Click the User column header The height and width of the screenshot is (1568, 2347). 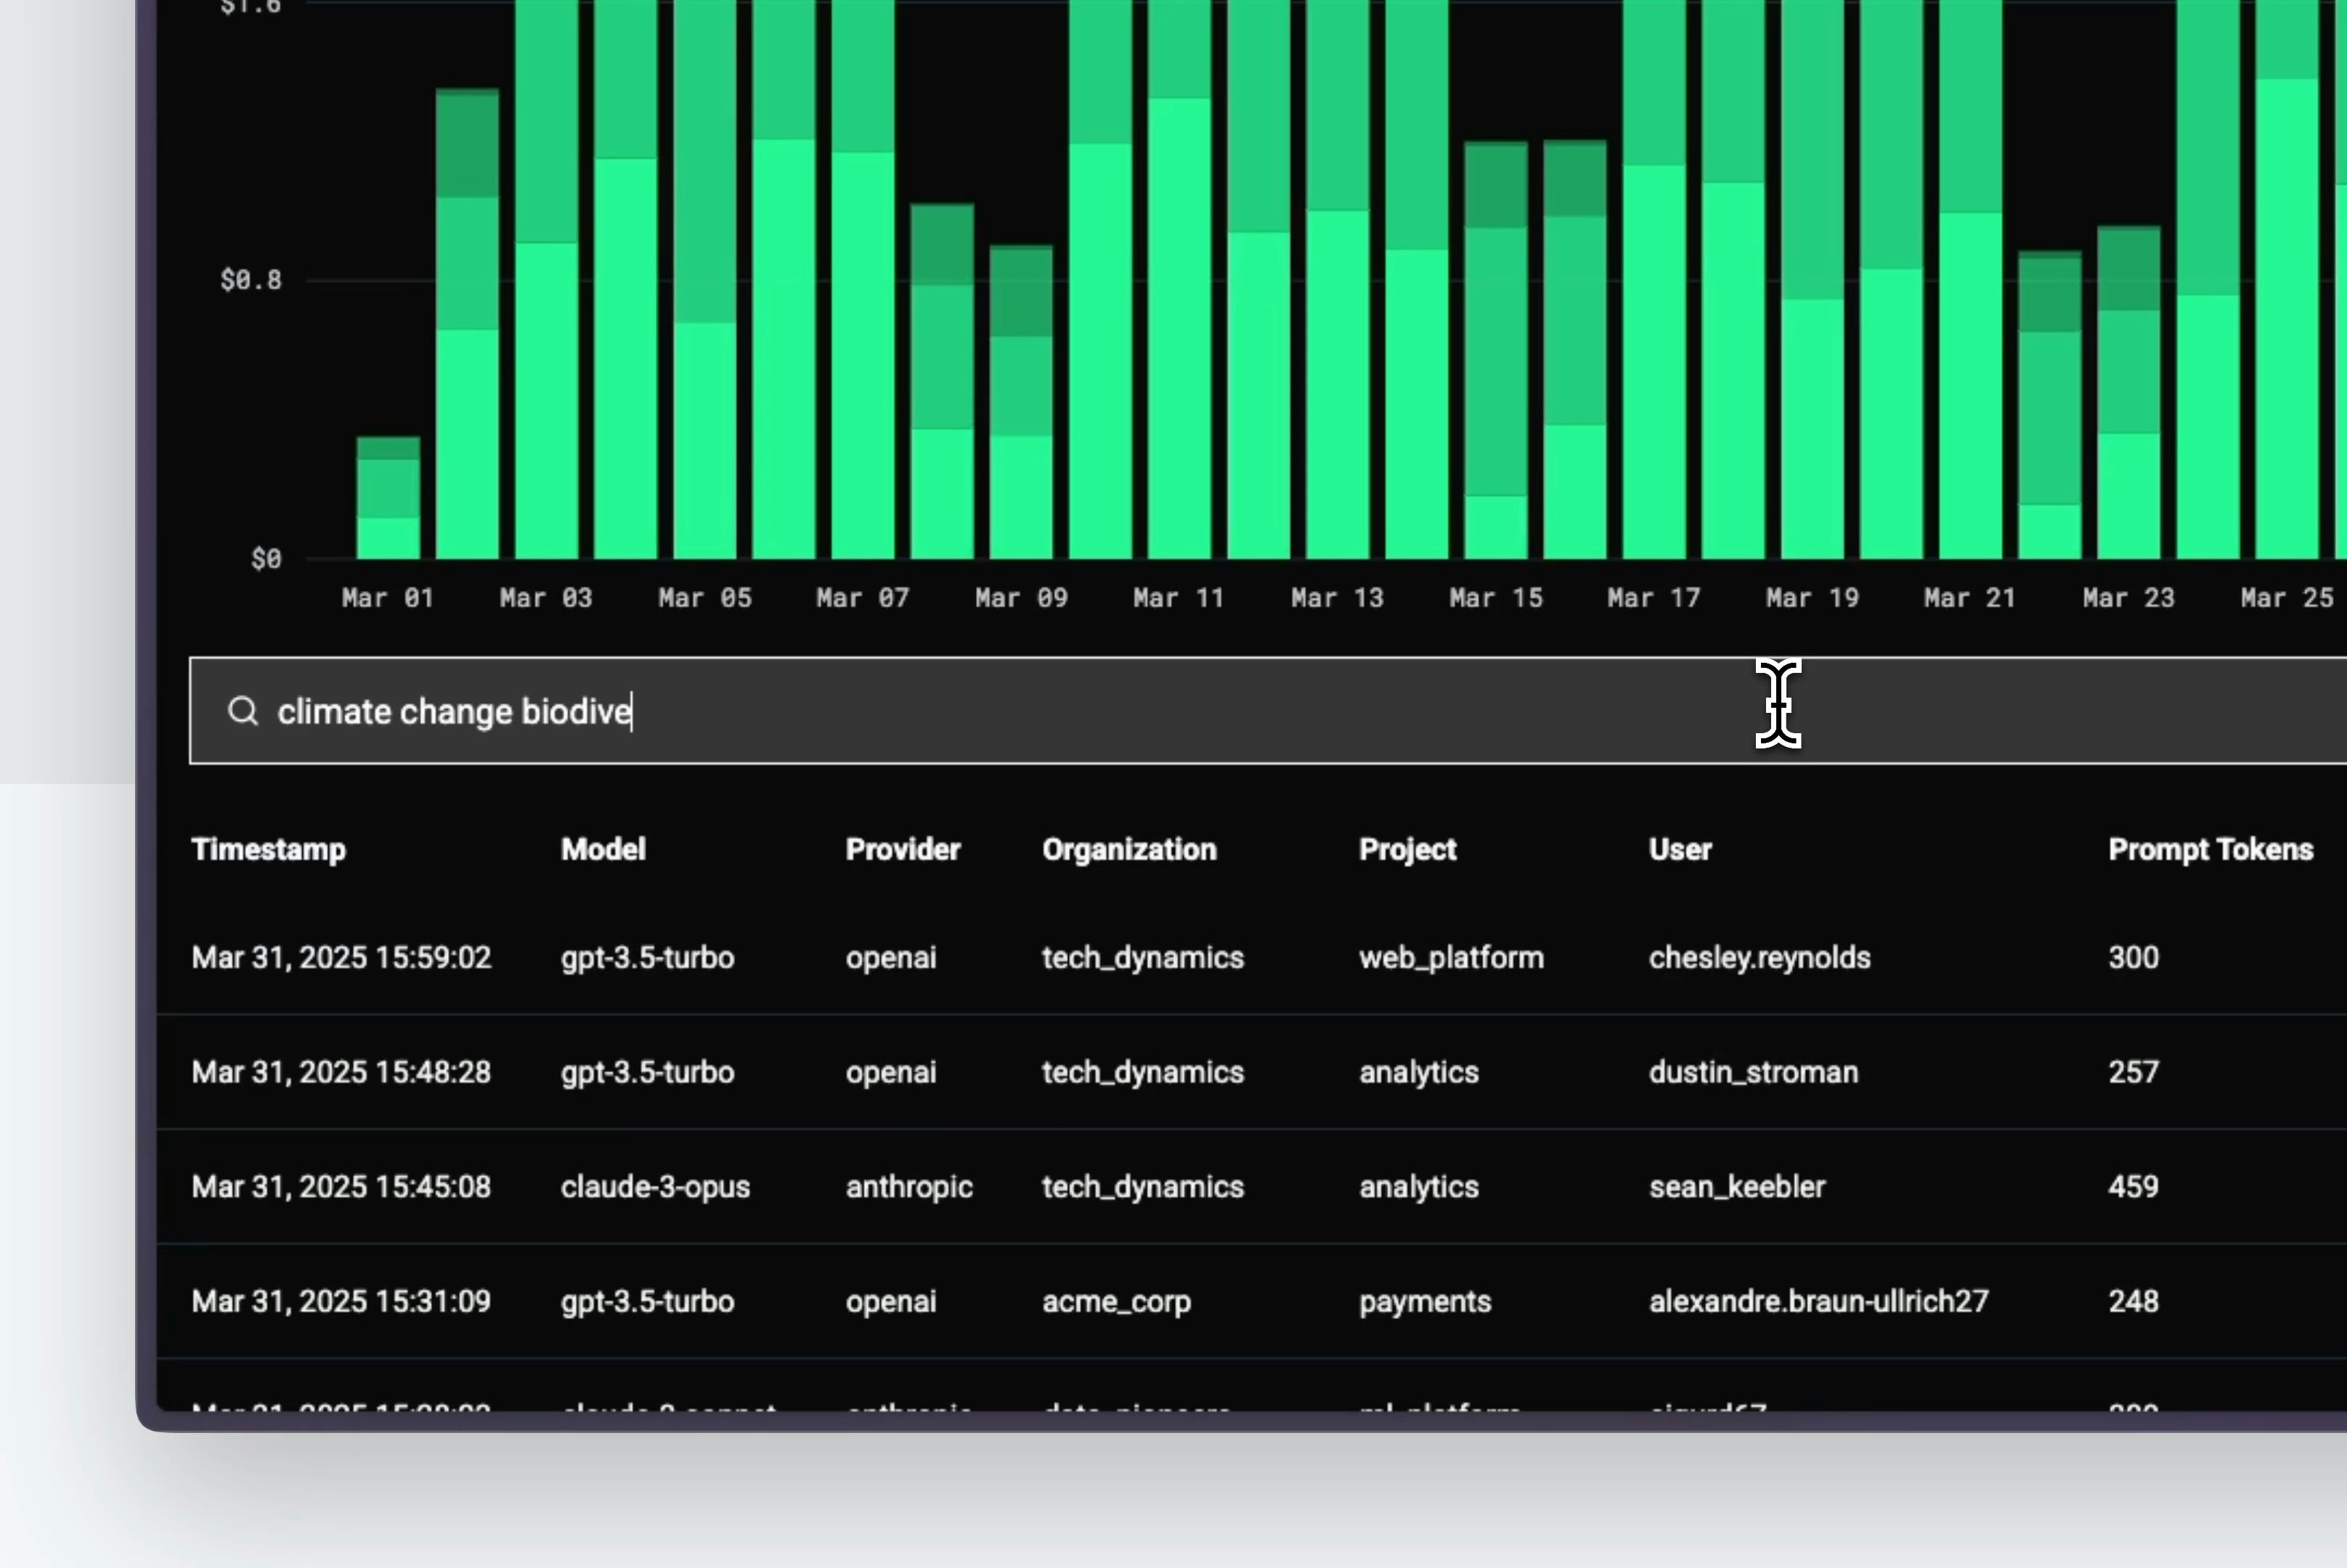[x=1680, y=850]
